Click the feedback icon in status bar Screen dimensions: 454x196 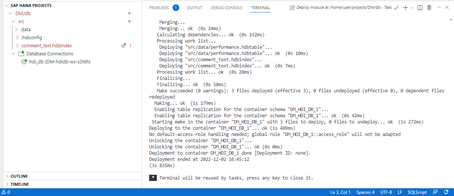[435, 192]
